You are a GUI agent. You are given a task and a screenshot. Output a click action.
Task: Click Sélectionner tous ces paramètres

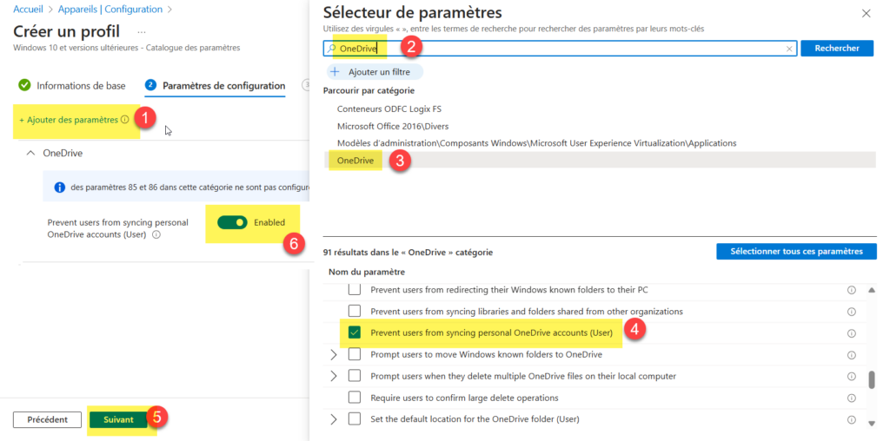[796, 252]
